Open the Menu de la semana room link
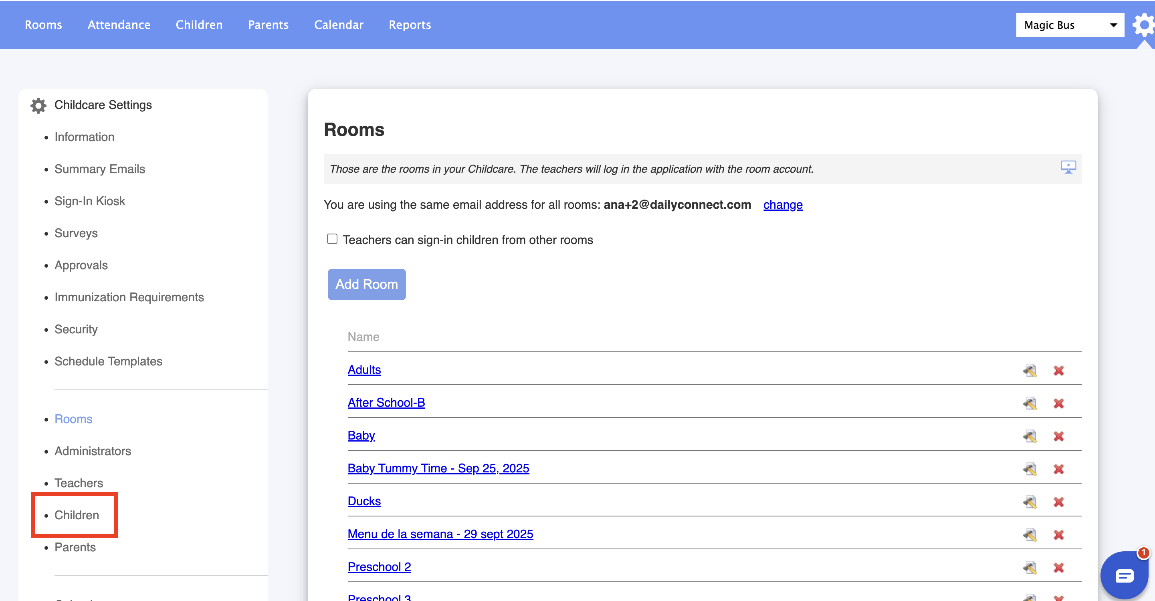 pos(440,534)
